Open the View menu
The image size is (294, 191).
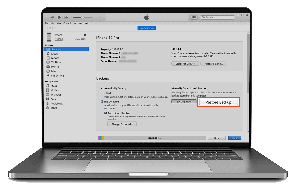tap(59, 24)
